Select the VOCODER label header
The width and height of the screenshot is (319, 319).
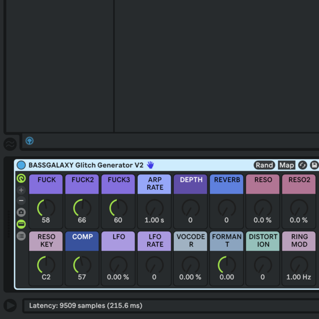[x=190, y=241]
